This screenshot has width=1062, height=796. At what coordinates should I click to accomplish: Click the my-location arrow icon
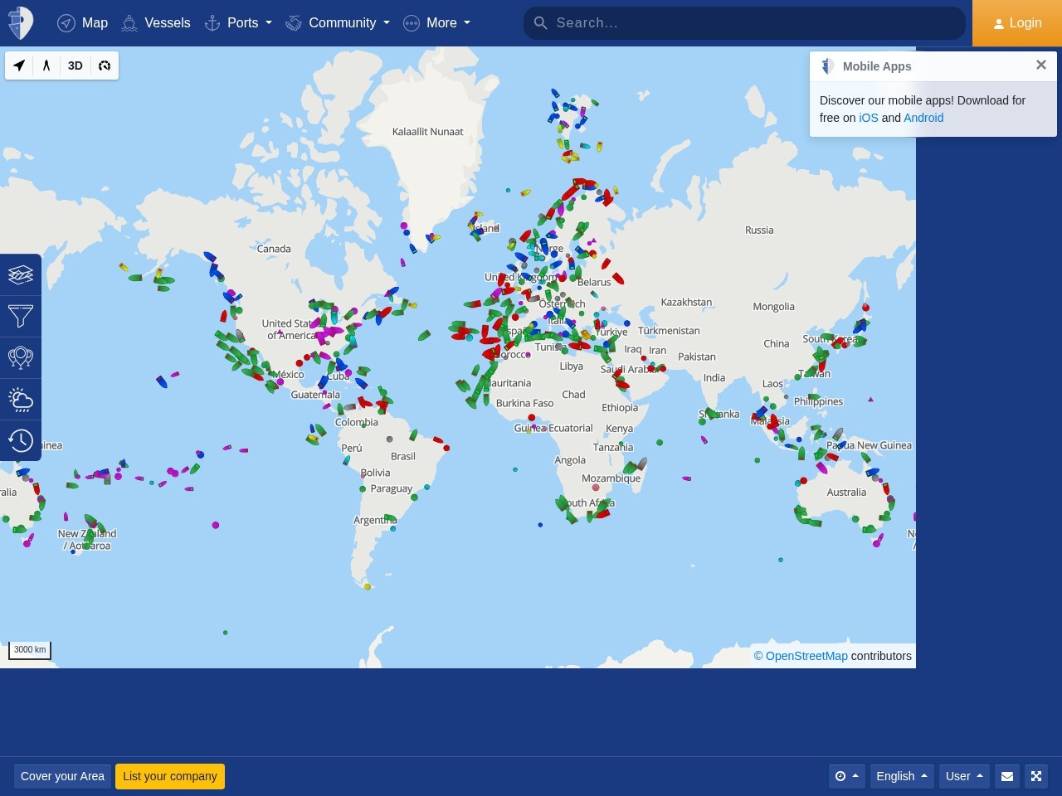[x=19, y=66]
